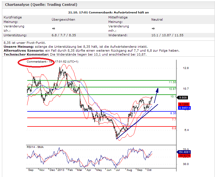This screenshot has height=177, width=215.
Task: Click the price axis label 10.7
Action: click(186, 89)
